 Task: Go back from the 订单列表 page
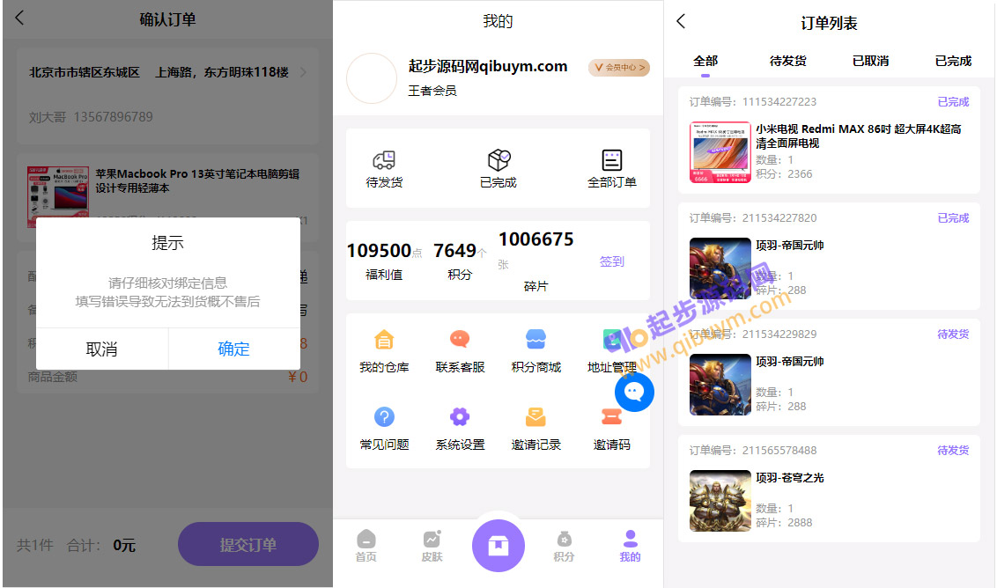(681, 22)
